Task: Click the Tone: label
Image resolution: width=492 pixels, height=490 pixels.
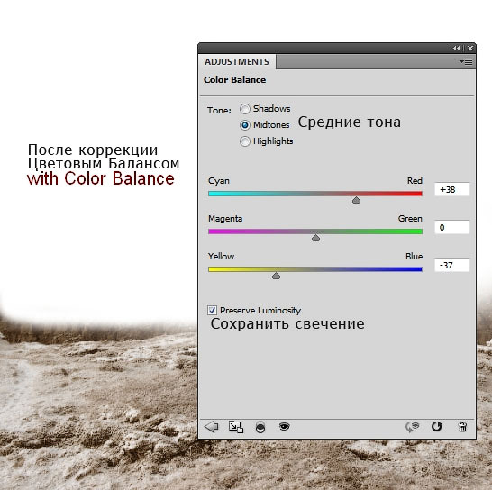Action: pos(219,111)
